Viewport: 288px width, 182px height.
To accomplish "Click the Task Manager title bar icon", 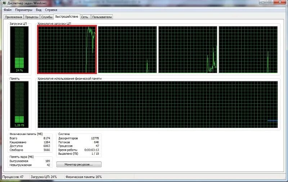I will 4,3.
